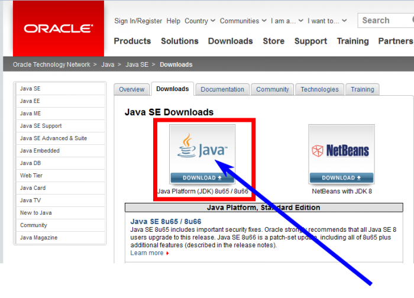
Task: Open the Support menu
Action: point(310,41)
